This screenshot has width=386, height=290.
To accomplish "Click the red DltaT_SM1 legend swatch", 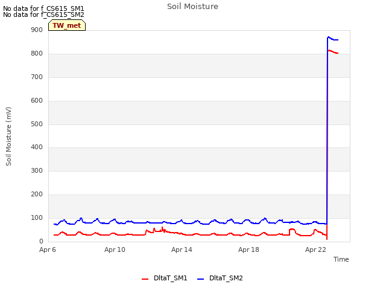I will [145, 279].
